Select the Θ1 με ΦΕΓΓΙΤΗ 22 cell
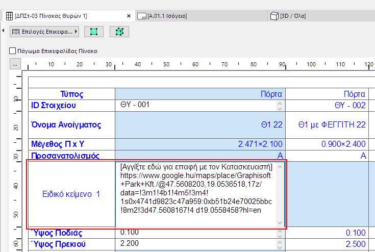Screen dimensions: 375x252 point(327,125)
